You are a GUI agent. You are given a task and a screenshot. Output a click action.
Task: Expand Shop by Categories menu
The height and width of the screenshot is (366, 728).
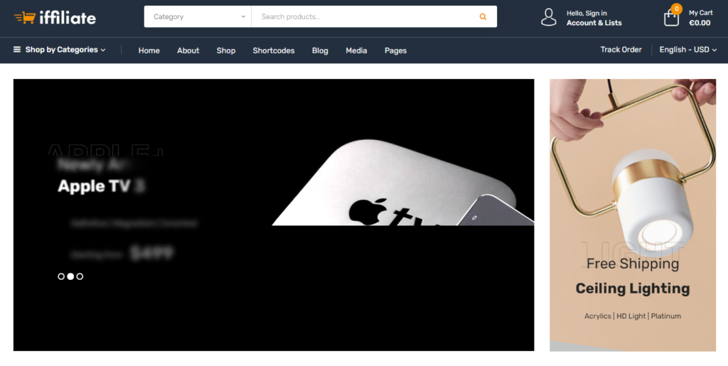(x=65, y=50)
